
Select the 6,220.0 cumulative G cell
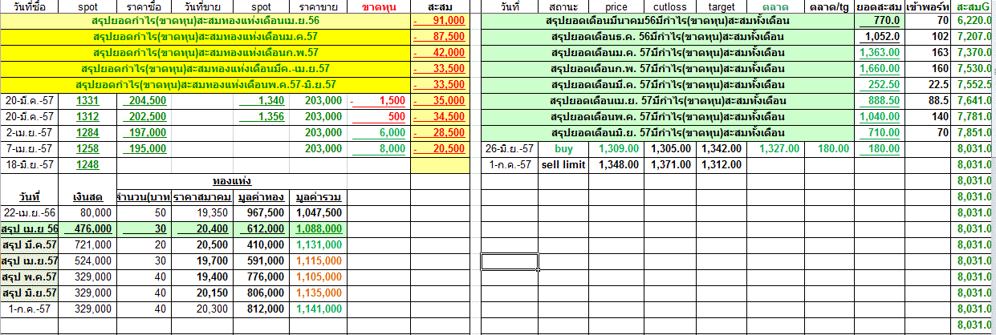pos(974,20)
